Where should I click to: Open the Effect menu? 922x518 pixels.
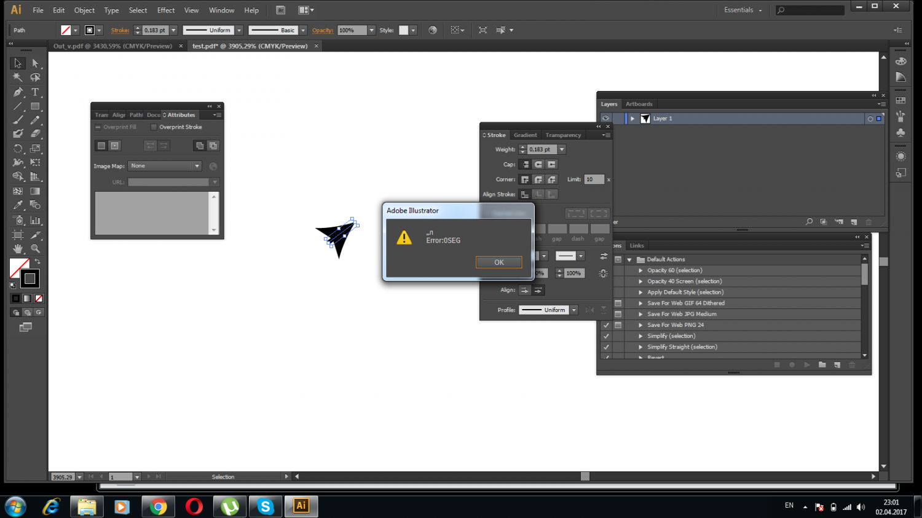166,10
